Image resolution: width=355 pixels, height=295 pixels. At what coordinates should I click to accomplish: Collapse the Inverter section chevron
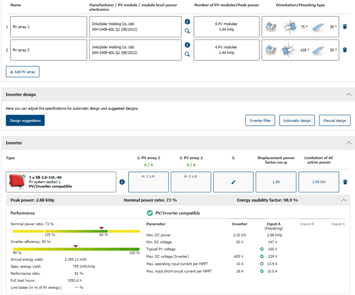(348, 143)
